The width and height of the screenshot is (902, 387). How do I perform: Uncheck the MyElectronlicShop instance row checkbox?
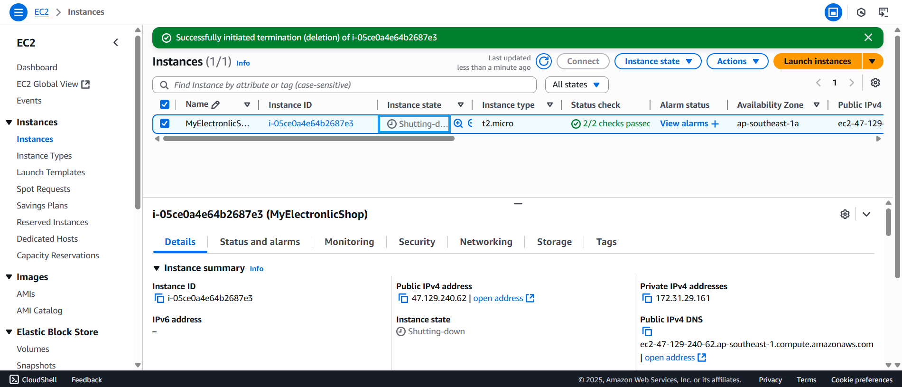165,123
